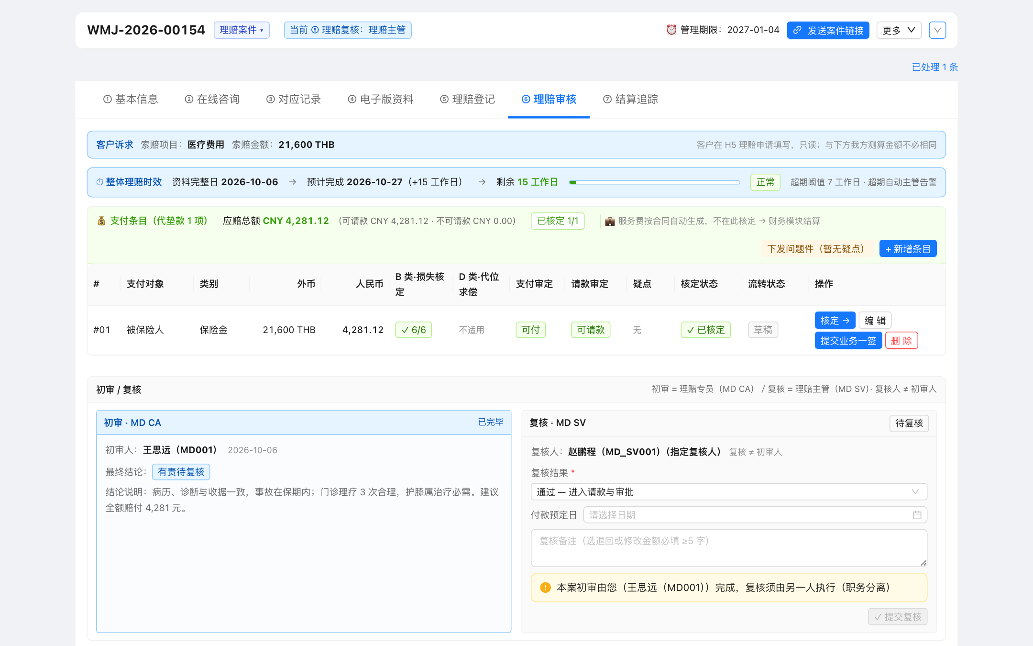
Task: Click the red 删除 button
Action: 901,341
